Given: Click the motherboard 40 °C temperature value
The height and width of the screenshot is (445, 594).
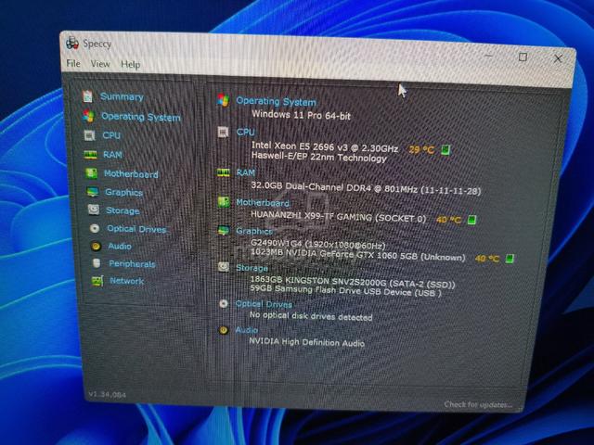Looking at the screenshot, I should click(x=448, y=220).
